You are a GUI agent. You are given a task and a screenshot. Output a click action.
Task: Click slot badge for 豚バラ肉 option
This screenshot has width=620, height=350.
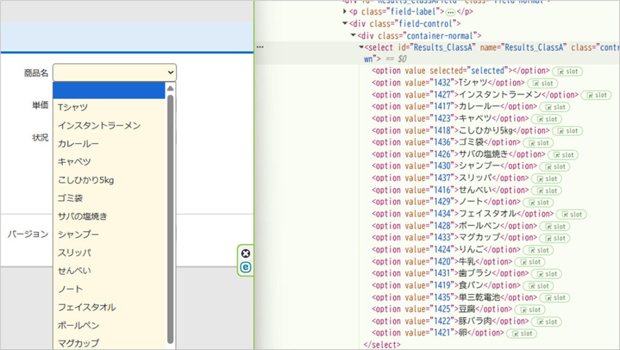pyautogui.click(x=547, y=321)
